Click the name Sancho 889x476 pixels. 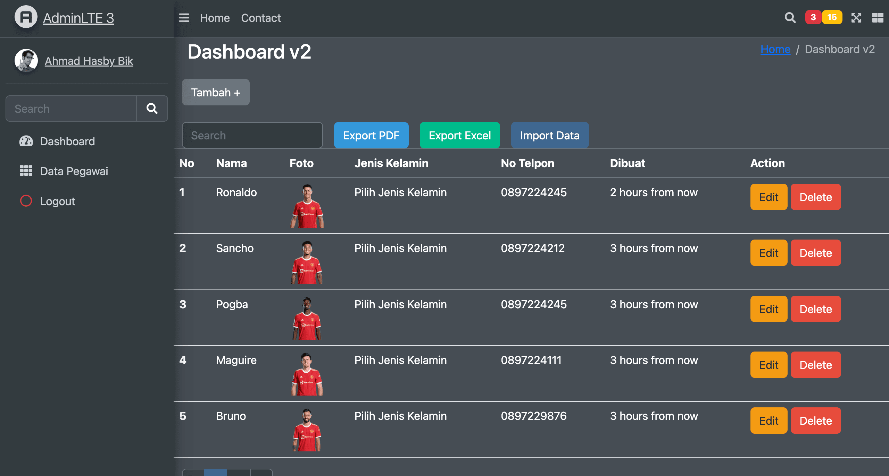pos(235,248)
